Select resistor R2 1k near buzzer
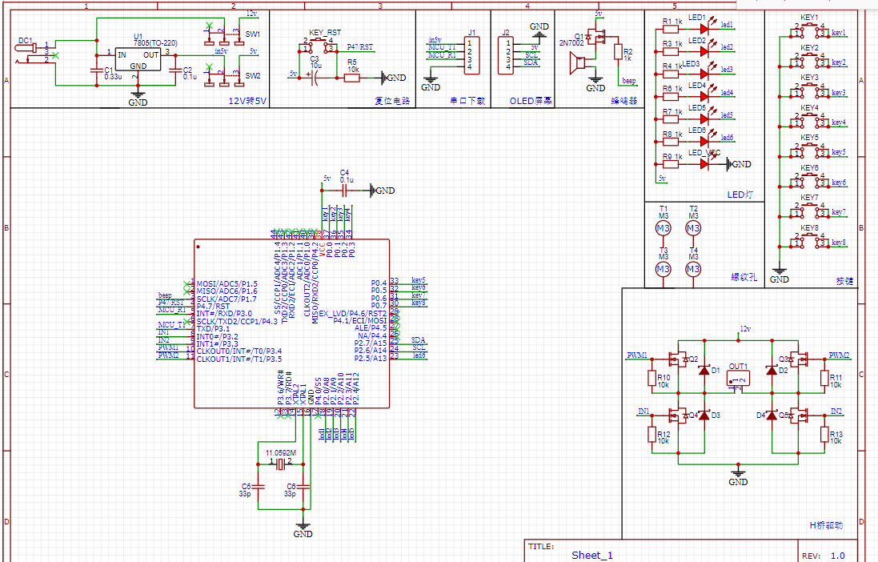The height and width of the screenshot is (562, 878). (618, 53)
